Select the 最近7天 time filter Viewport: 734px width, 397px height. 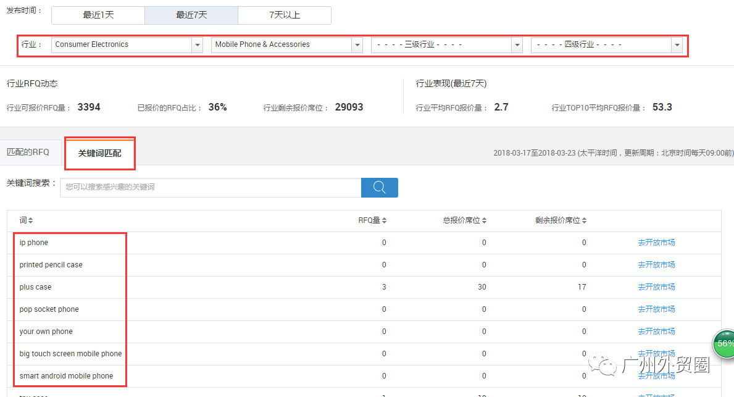[x=191, y=15]
